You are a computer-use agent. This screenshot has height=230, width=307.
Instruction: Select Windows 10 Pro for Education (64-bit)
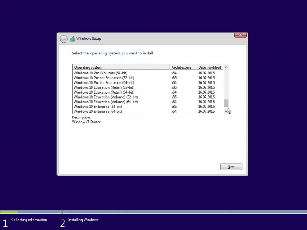148,82
